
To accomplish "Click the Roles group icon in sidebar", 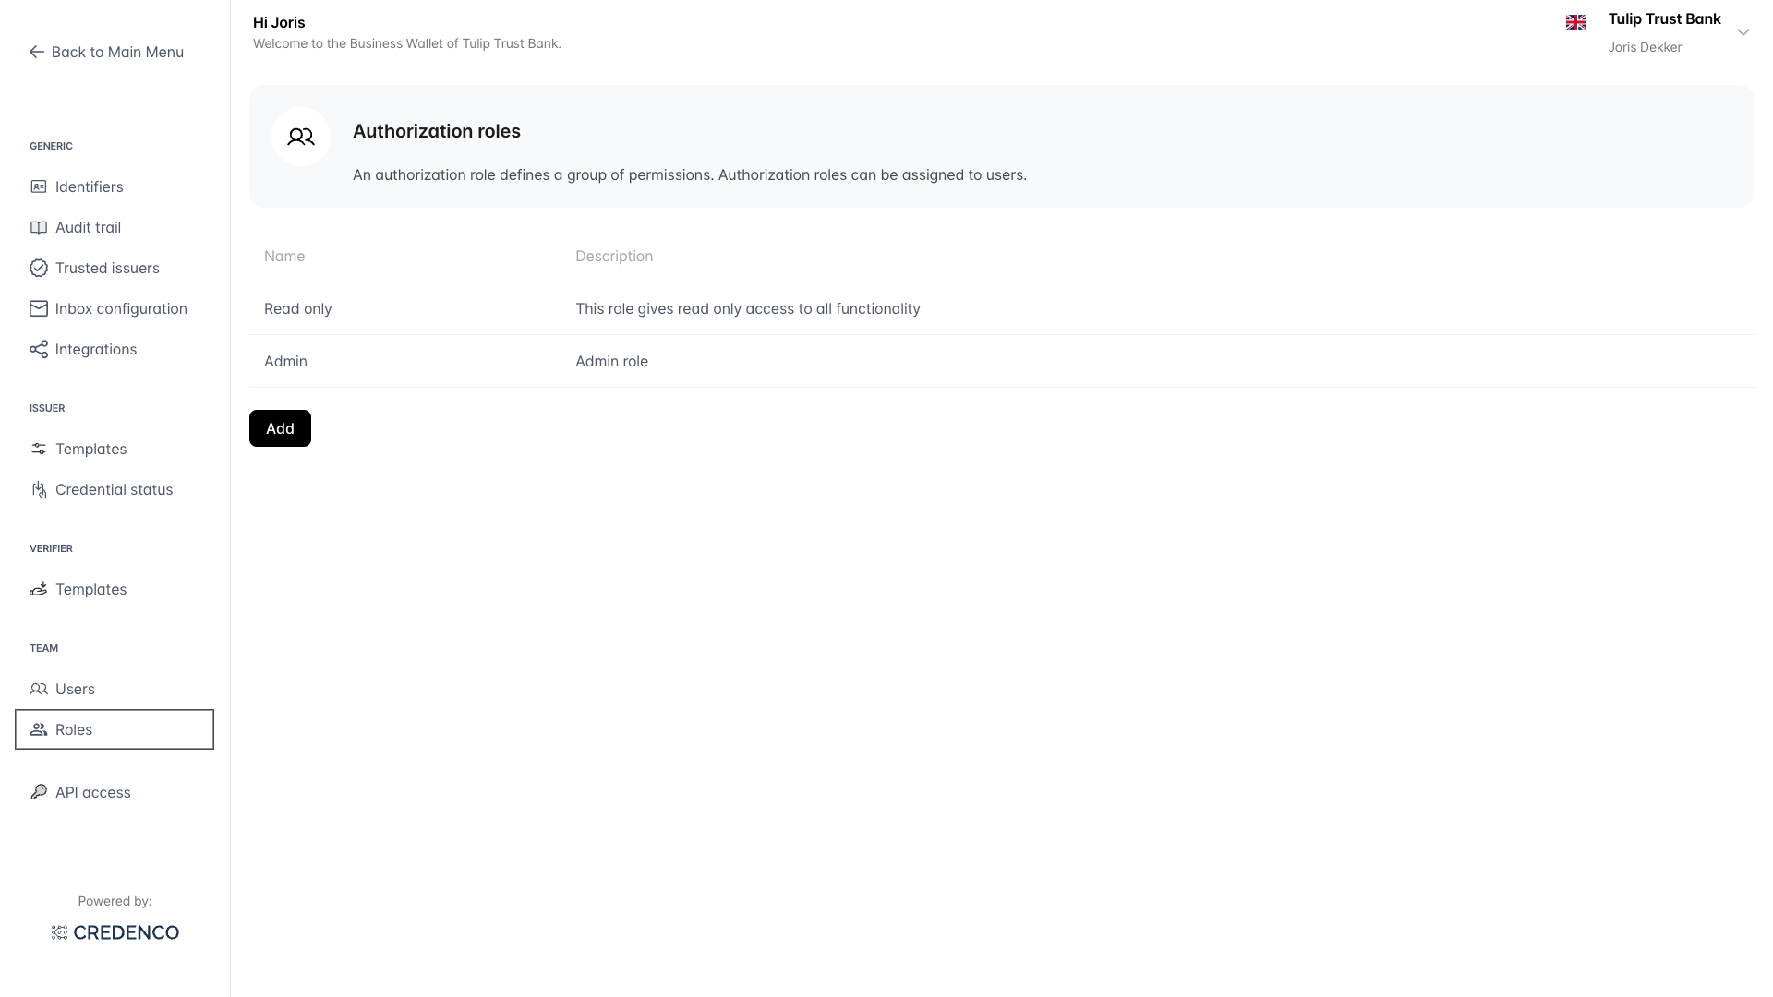I will 39,729.
